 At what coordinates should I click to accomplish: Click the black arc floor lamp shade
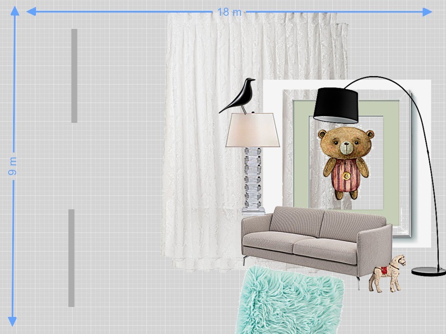coord(337,105)
